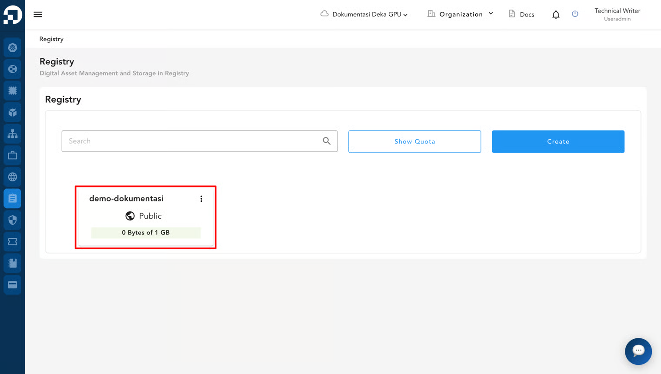Select the briefcase sidebar icon
This screenshot has width=661, height=374.
[13, 155]
